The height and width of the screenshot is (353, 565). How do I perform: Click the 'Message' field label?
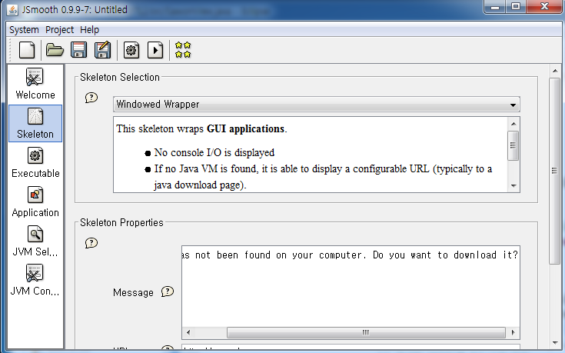(133, 292)
